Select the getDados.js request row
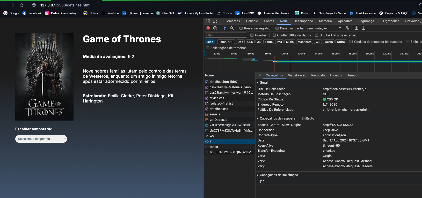Screen dimensions: 422x198 point(229,120)
